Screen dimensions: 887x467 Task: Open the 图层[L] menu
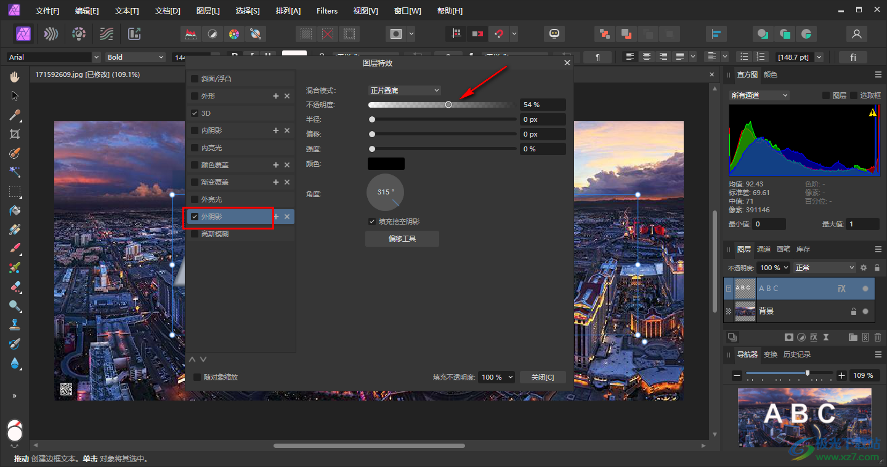click(x=208, y=11)
